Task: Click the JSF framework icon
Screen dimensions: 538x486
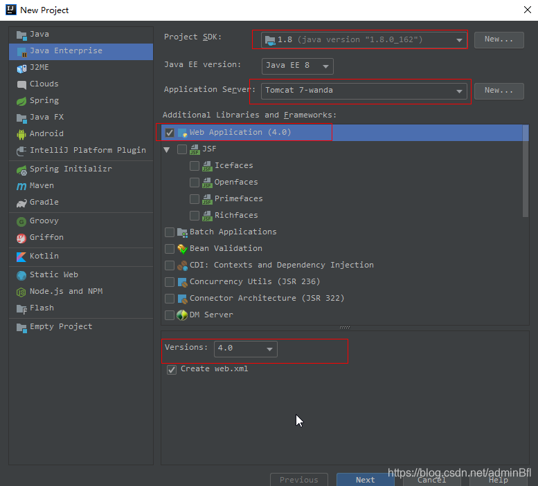Action: click(x=195, y=149)
